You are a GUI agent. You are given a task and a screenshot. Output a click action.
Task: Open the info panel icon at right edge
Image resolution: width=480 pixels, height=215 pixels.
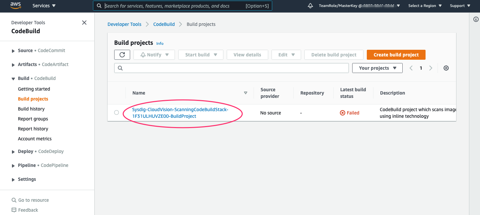(x=476, y=20)
